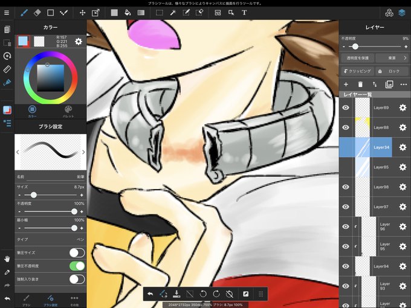The width and height of the screenshot is (411, 308).
Task: Click the Undo arrow in left sidebar
Action: click(7, 298)
